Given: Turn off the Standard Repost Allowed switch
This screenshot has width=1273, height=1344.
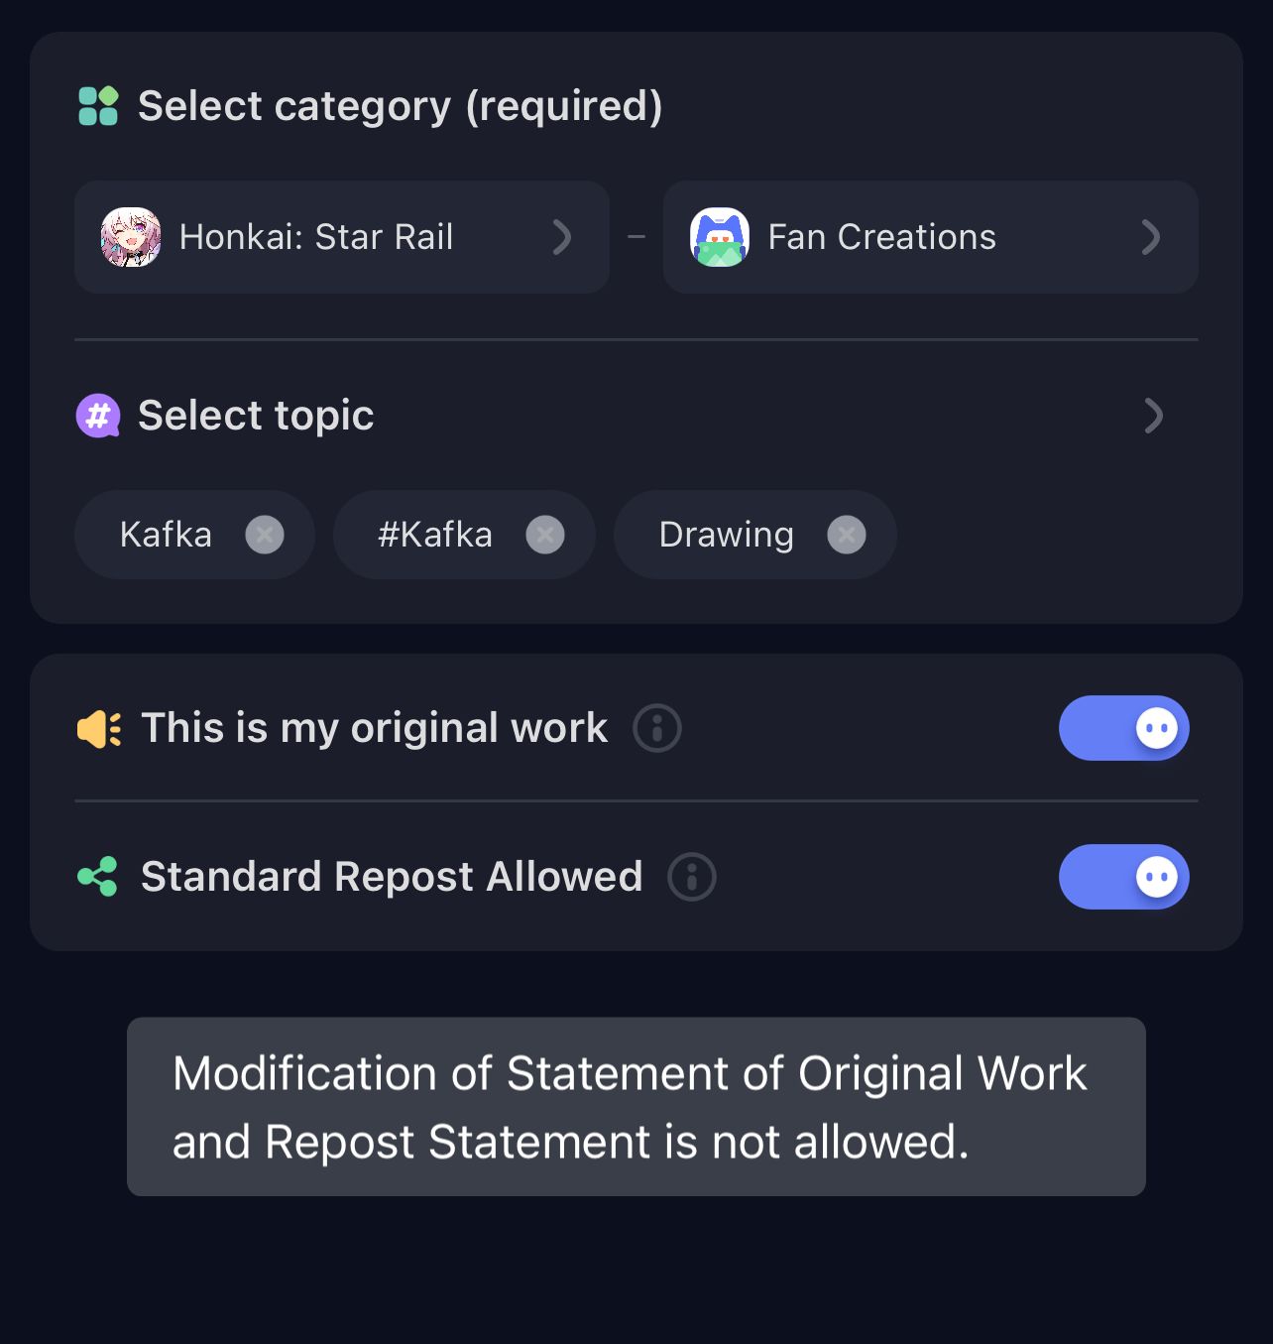Looking at the screenshot, I should [1123, 877].
